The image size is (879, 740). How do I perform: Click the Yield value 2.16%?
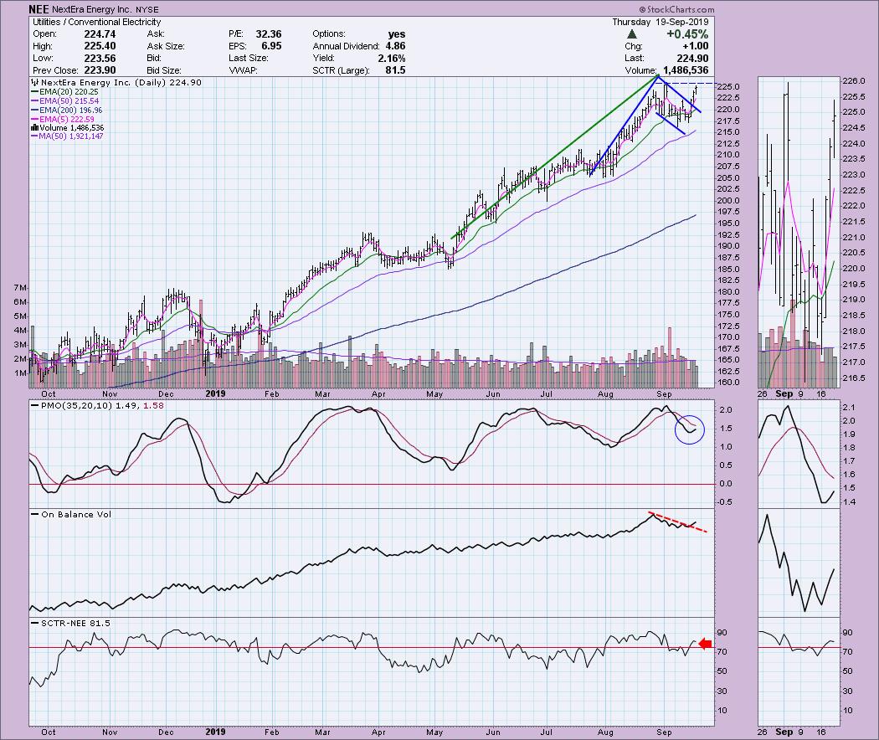(x=391, y=59)
